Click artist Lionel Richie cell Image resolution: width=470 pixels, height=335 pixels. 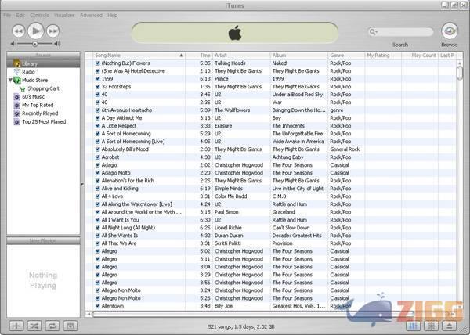click(x=228, y=228)
